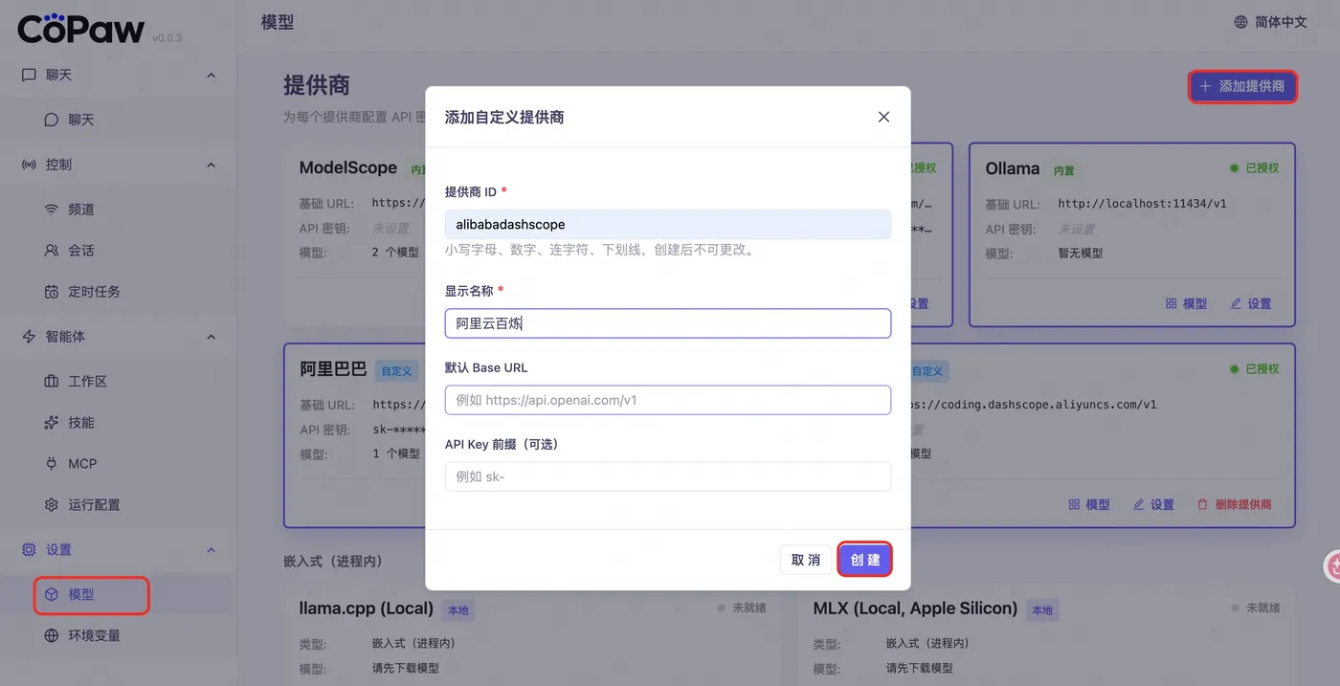
Task: Click 模型 on coding.dashscope provider card
Action: coord(1089,504)
